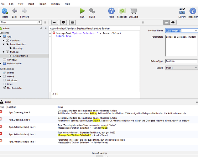Go Back using the left arrow icon
198x157 pixels.
point(14,11)
